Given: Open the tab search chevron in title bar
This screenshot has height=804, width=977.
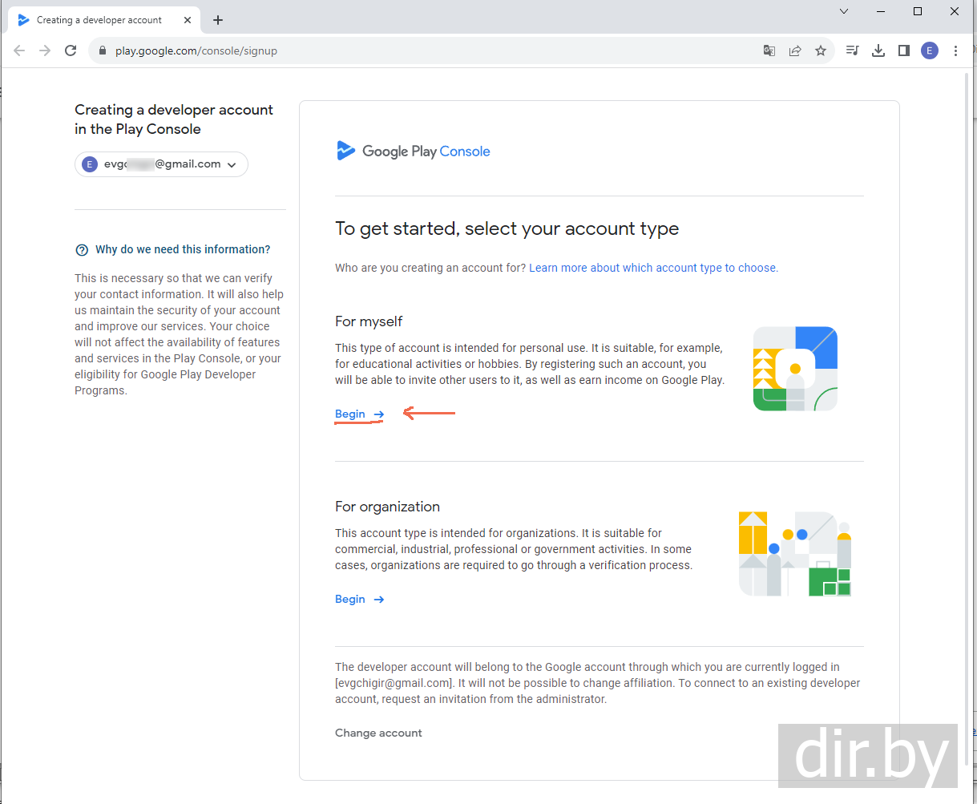Looking at the screenshot, I should 844,11.
